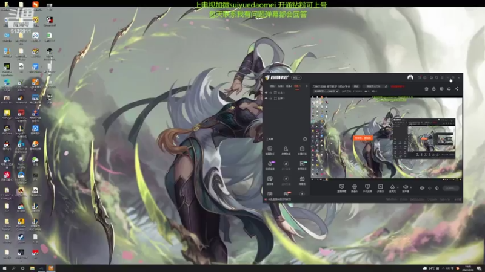The height and width of the screenshot is (272, 485).
Task: Mute the 扬声器 speaker
Action: (x=405, y=188)
